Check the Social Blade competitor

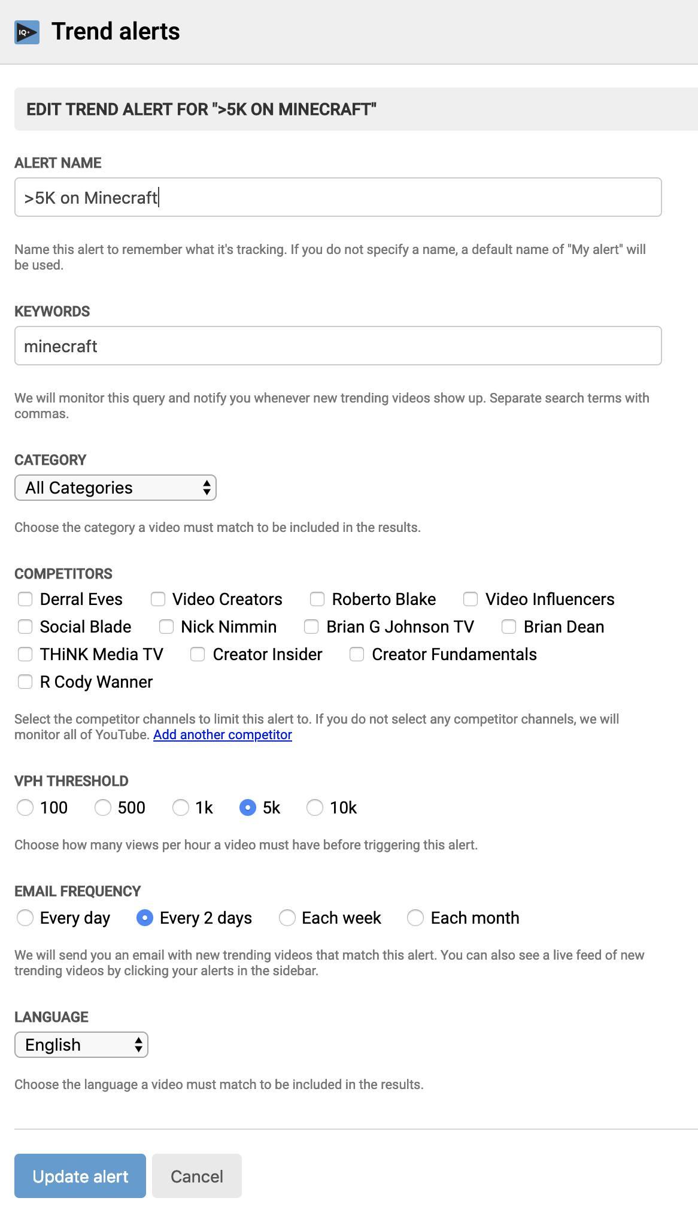click(x=25, y=627)
